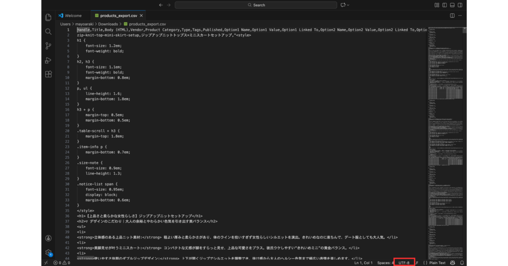Open the Problems errors and warnings indicator
Screen dimensions: 508x266
62,263
